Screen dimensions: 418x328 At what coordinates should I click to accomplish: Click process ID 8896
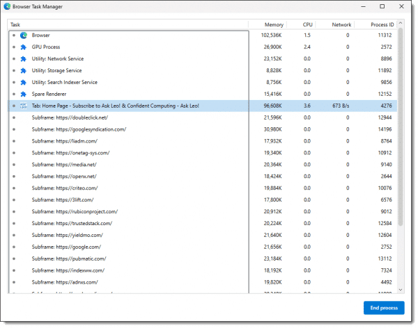(x=386, y=59)
